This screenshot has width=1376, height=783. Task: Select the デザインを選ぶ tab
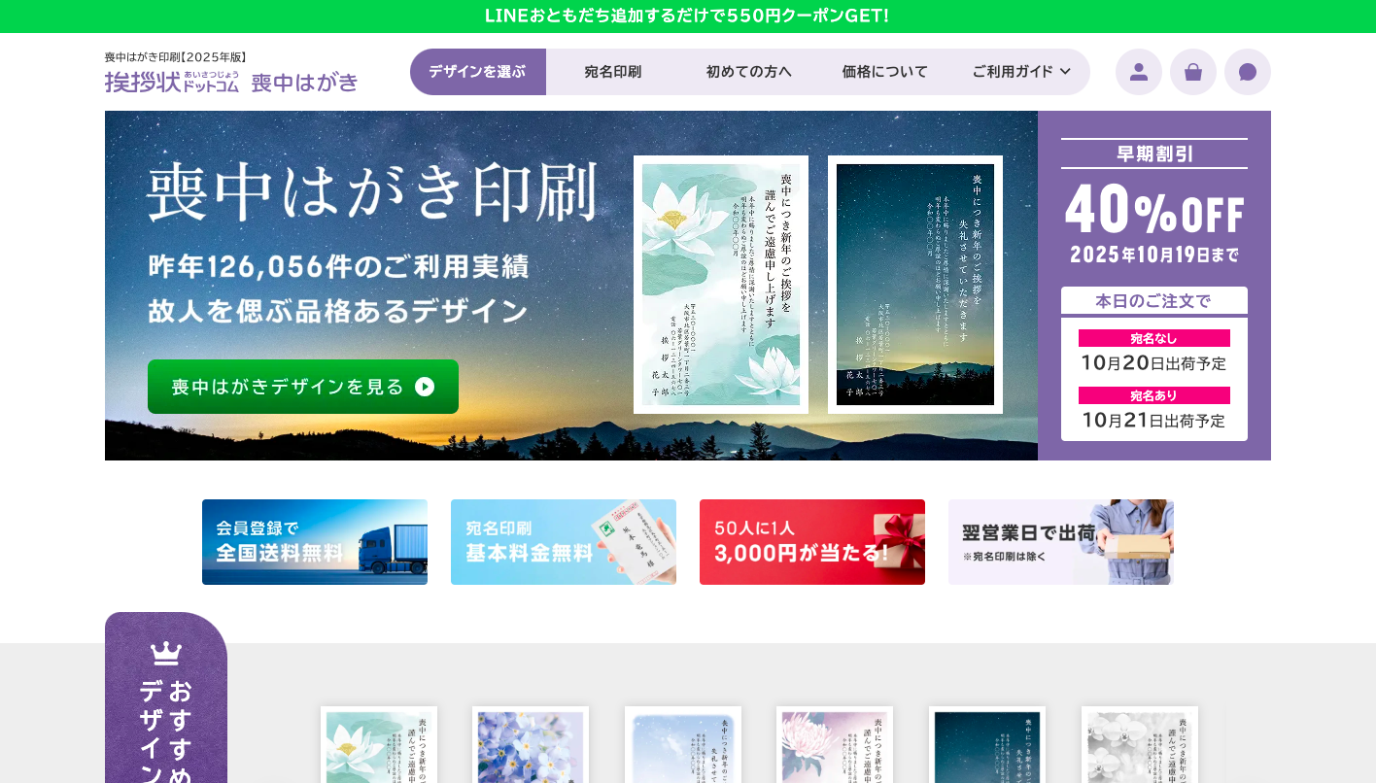pyautogui.click(x=478, y=72)
